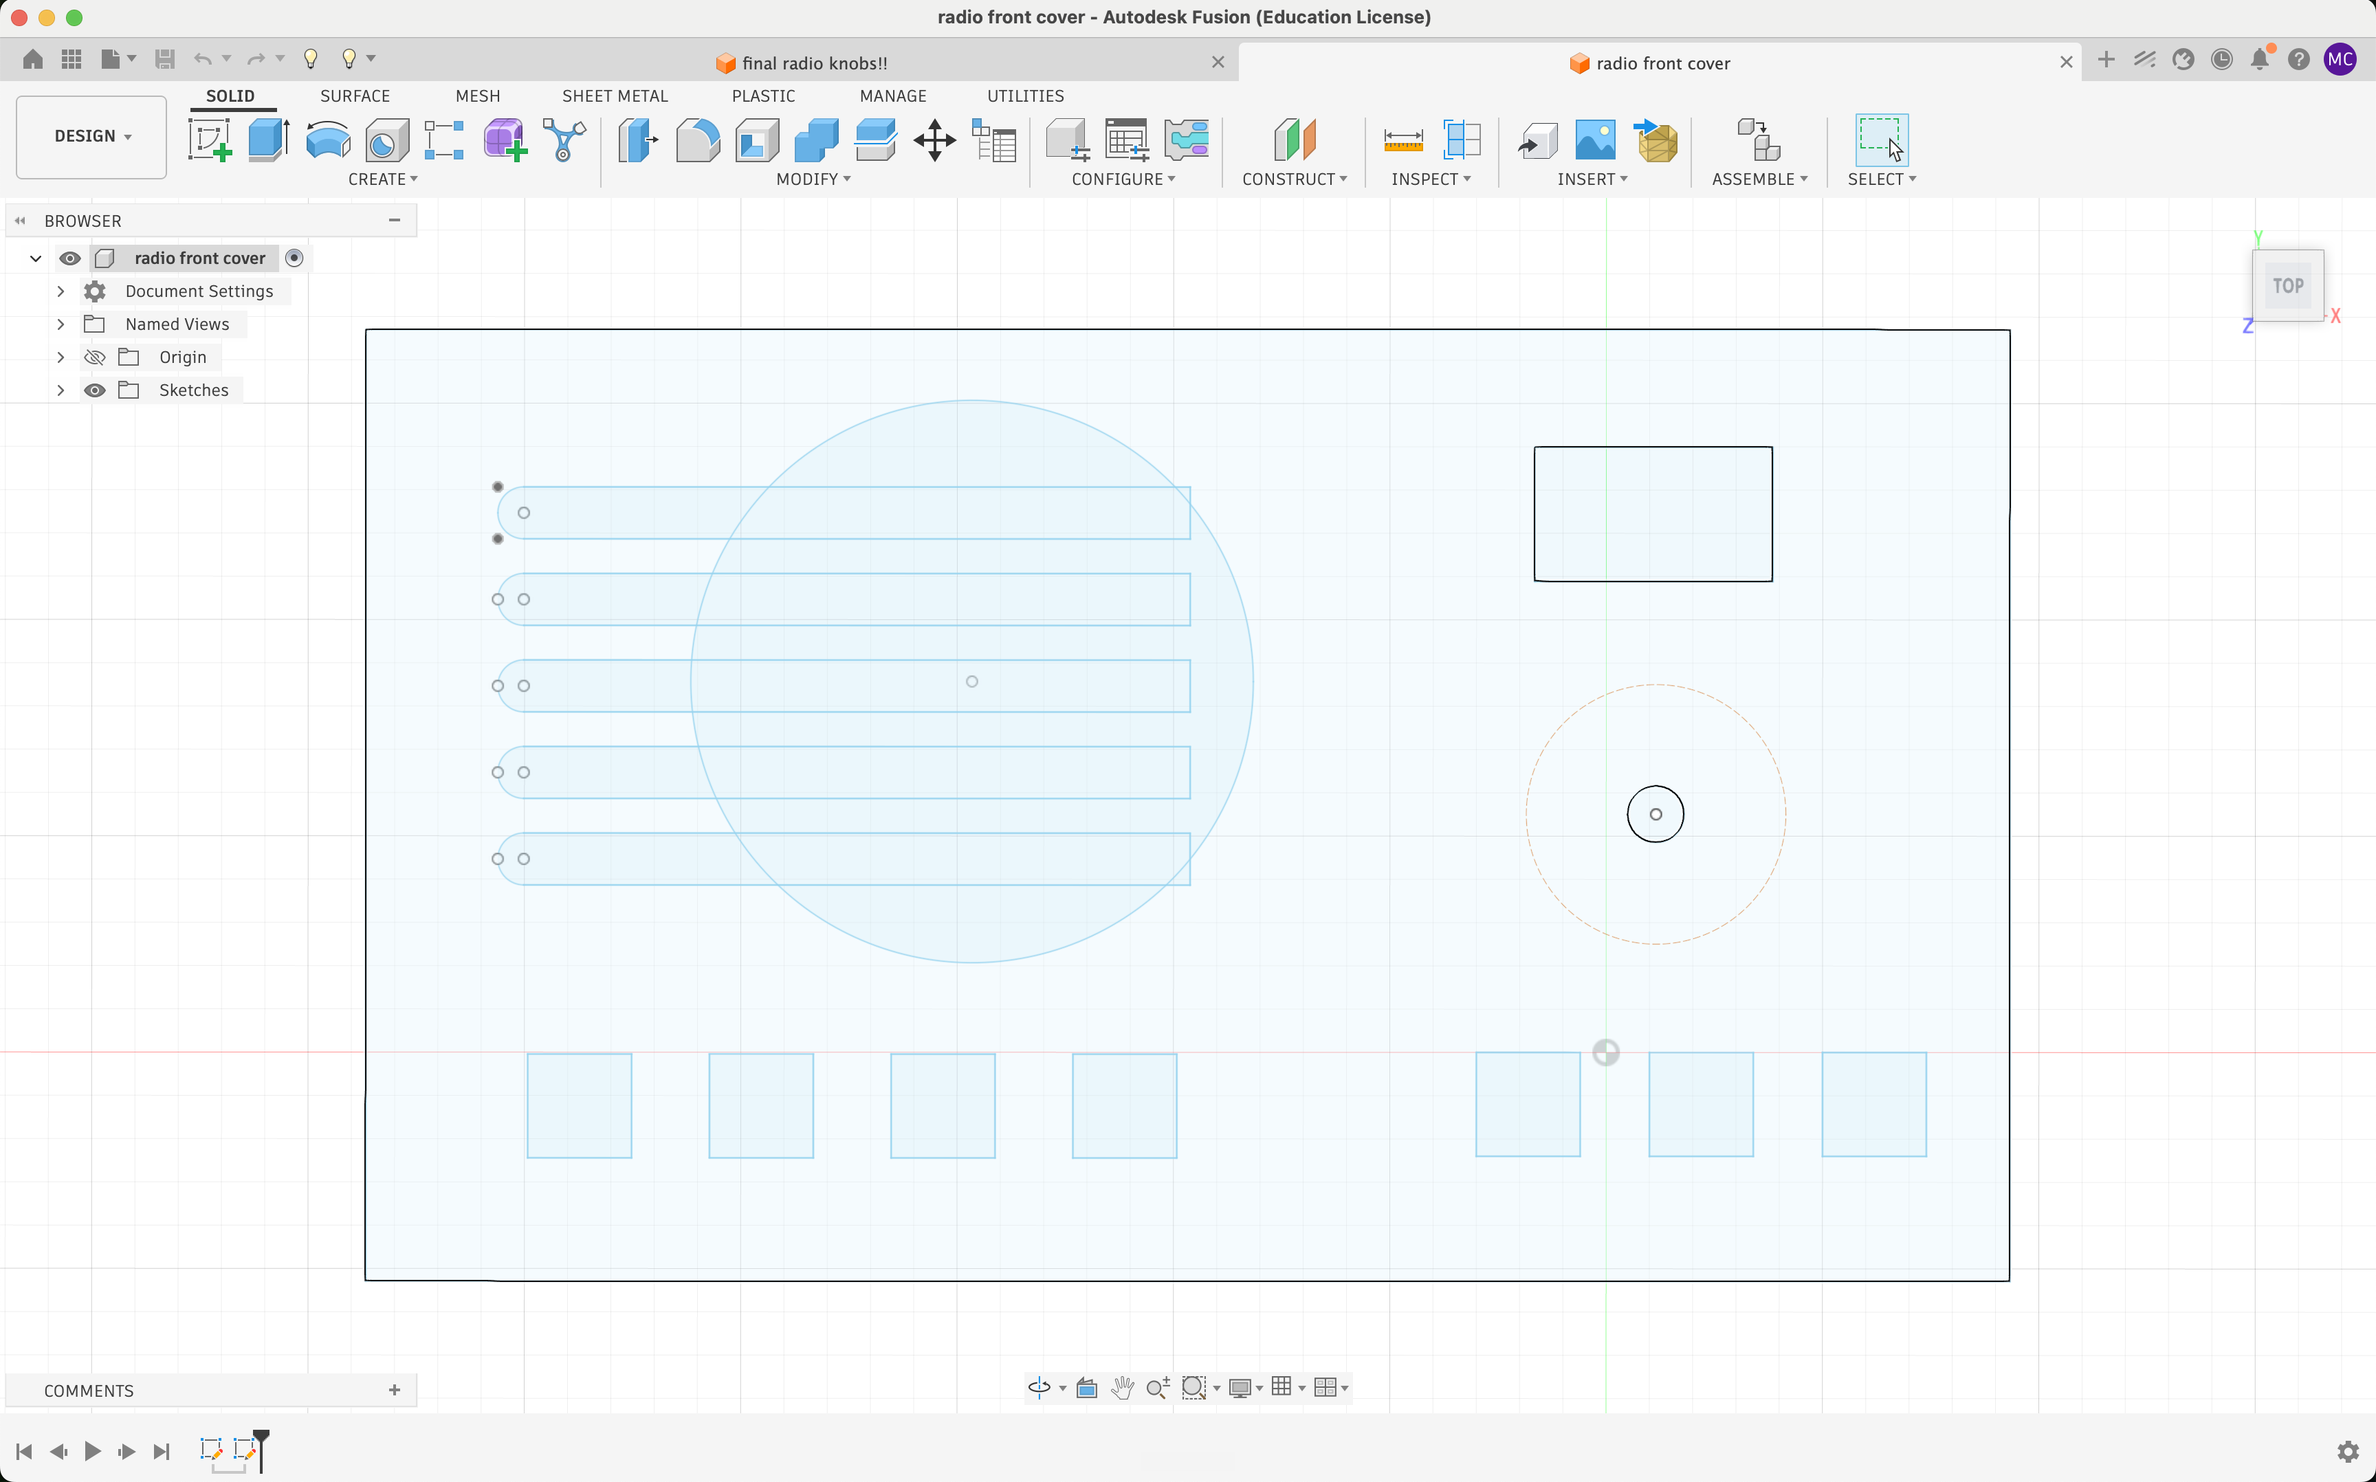The height and width of the screenshot is (1482, 2376).
Task: Click the TOP face of ViewCube
Action: pos(2288,285)
